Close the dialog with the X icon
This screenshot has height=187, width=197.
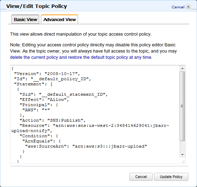coord(188,7)
